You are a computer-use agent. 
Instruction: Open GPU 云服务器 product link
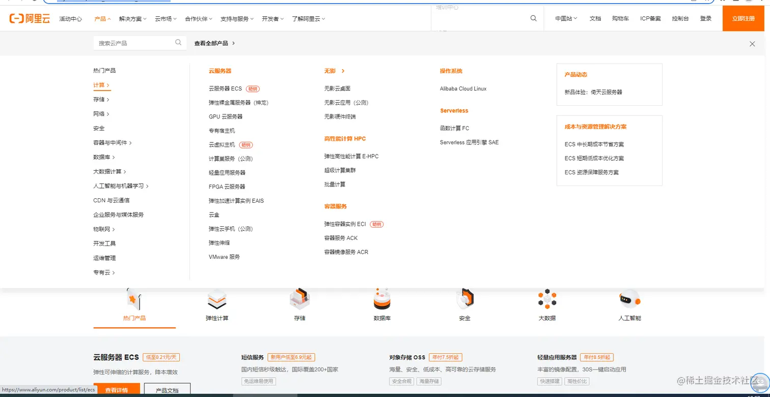tap(226, 116)
